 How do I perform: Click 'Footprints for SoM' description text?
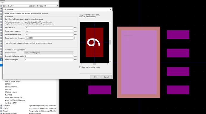pos(43,111)
